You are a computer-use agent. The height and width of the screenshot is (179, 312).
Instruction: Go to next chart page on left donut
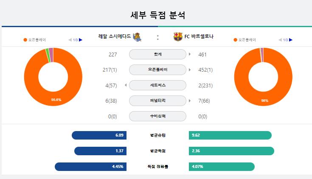coord(81,40)
